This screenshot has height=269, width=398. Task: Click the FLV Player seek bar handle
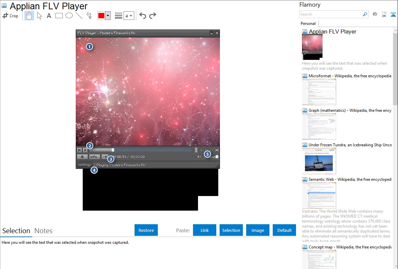pyautogui.click(x=113, y=150)
